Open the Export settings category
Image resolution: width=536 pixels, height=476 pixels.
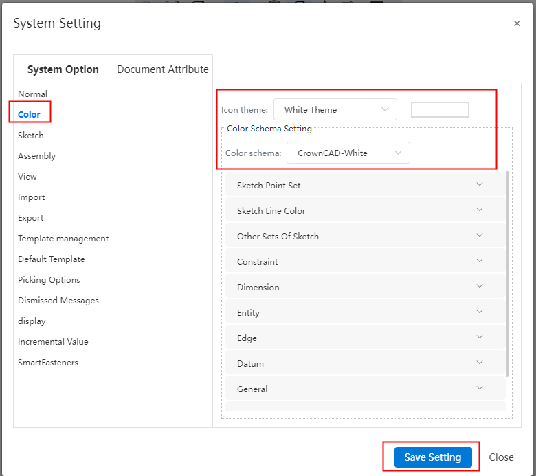point(31,218)
